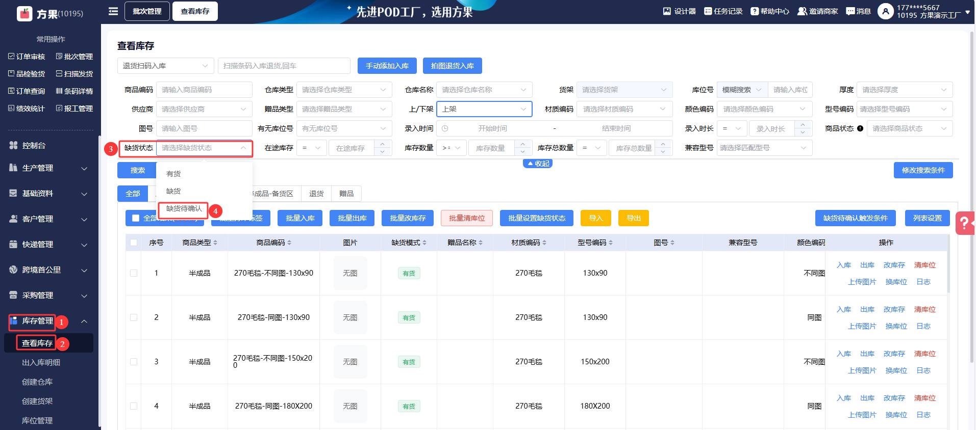This screenshot has height=430, width=976.
Task: Click the clock icon in 录入时间 field
Action: pyautogui.click(x=445, y=128)
